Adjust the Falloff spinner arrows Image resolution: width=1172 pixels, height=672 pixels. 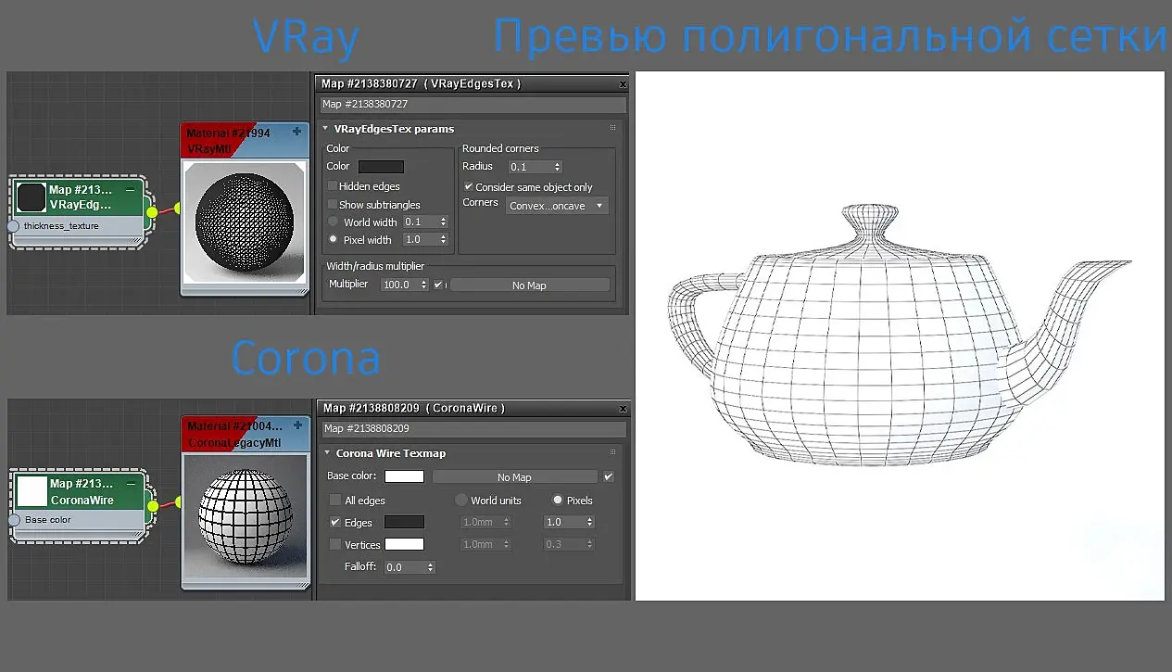tap(430, 566)
